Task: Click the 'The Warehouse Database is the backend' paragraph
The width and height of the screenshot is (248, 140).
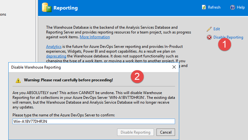Action: point(119,32)
